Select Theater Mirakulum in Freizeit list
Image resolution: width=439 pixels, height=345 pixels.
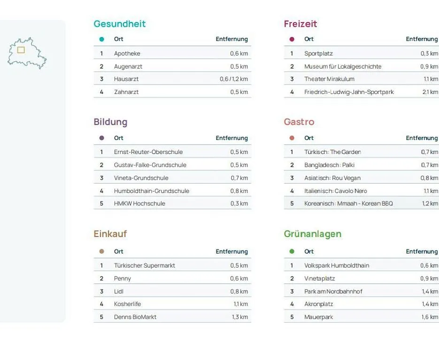point(329,79)
